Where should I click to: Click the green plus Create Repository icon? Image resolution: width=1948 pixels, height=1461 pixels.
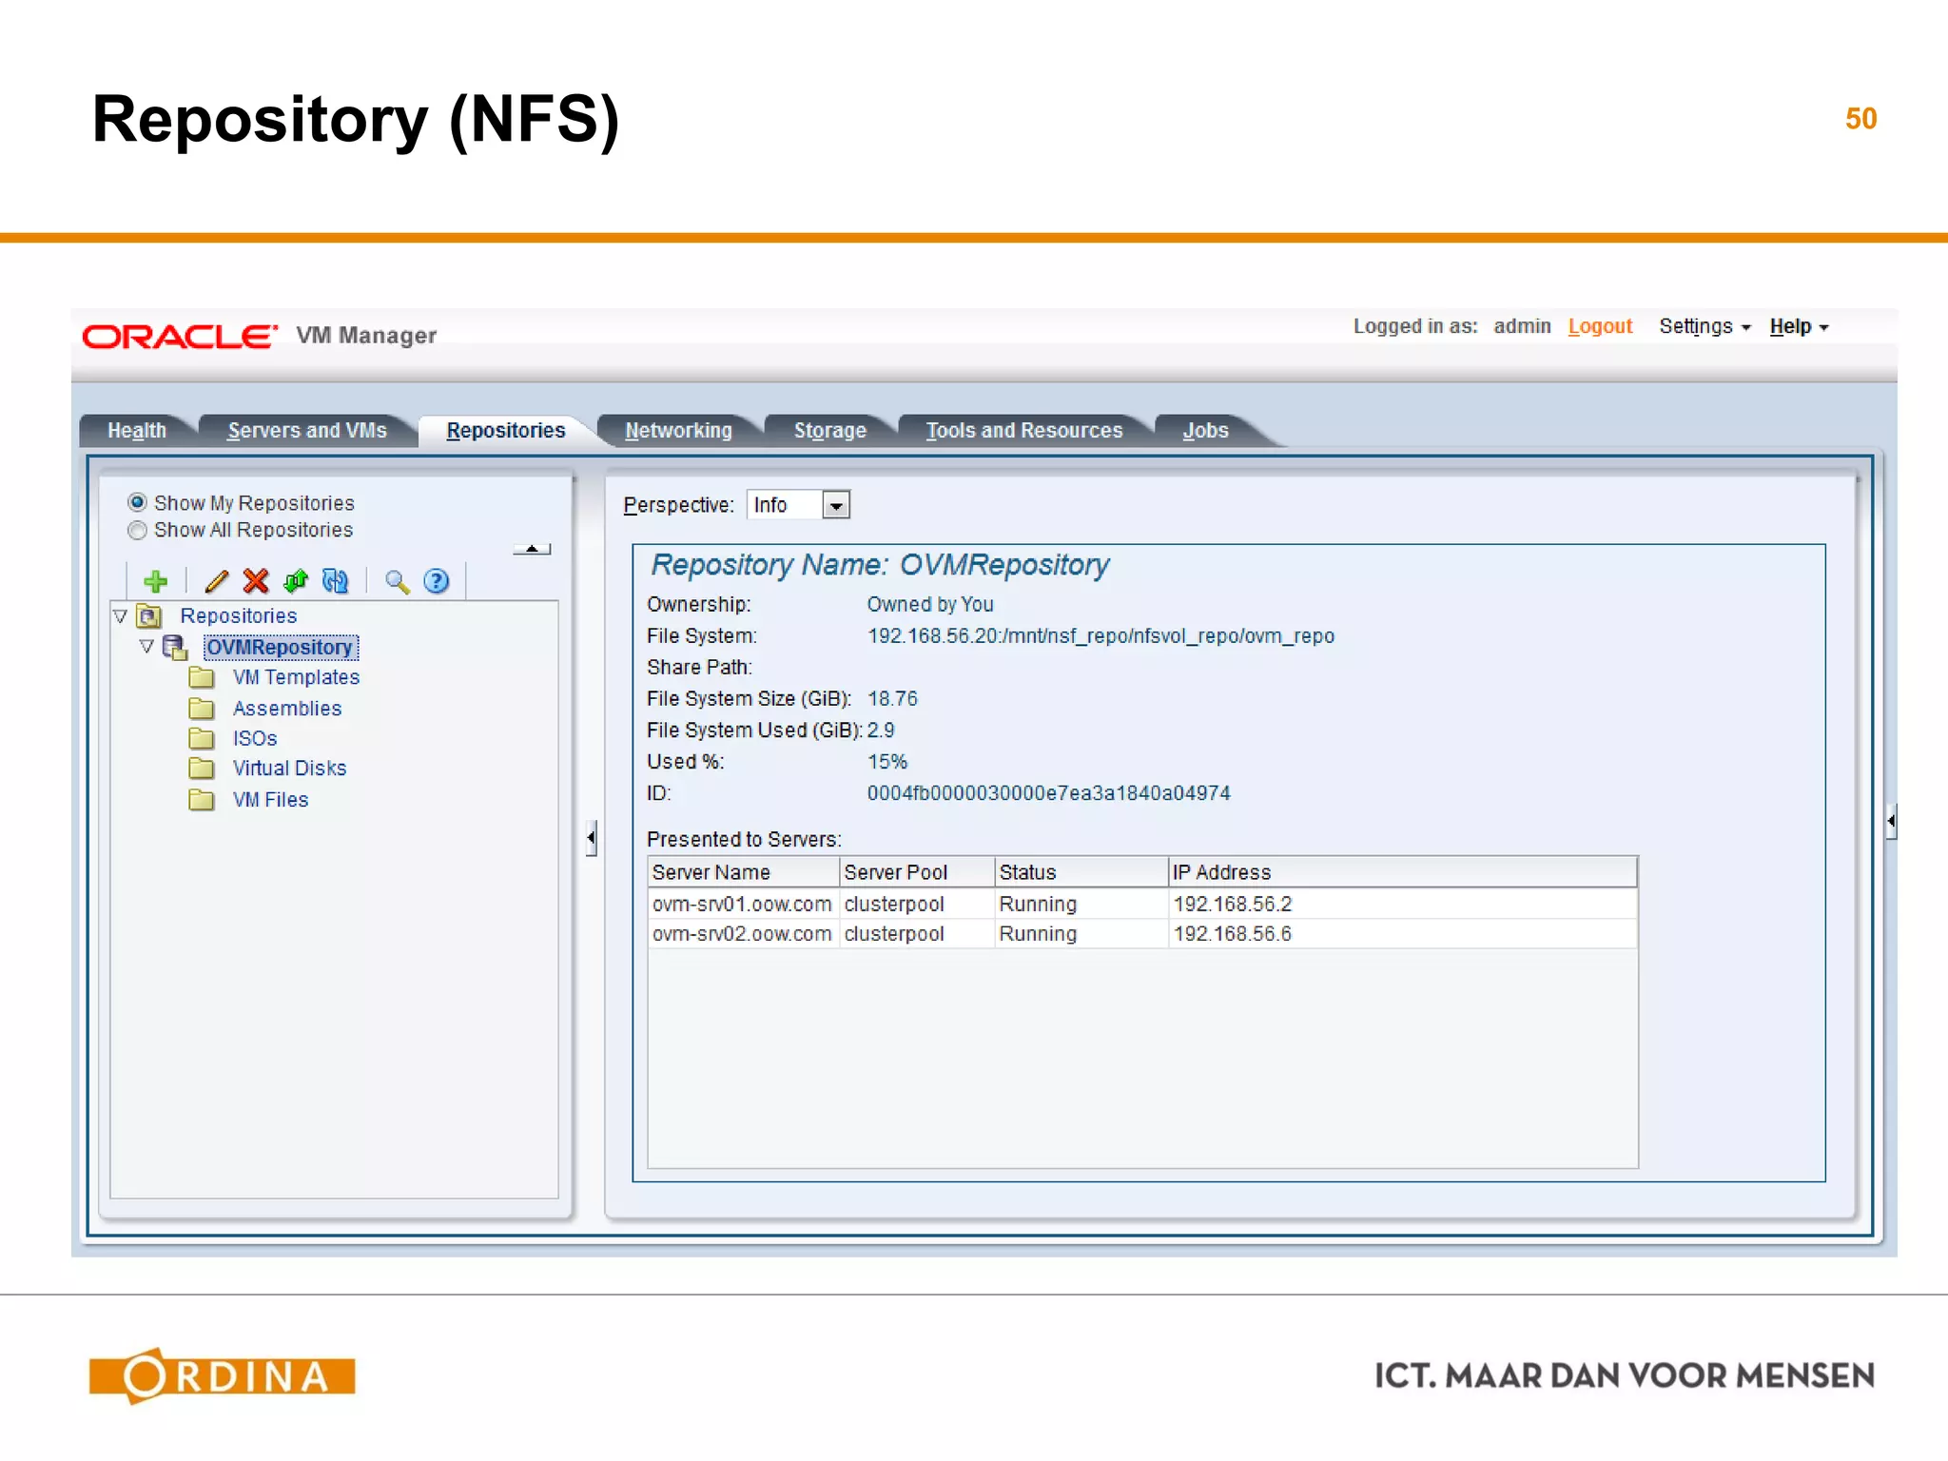(x=155, y=581)
